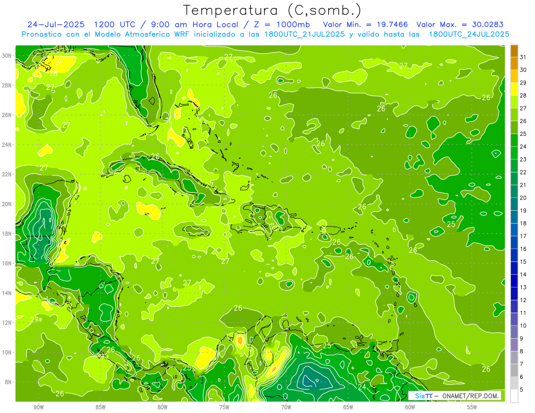Click the "6" label on the color scale

click(x=521, y=377)
